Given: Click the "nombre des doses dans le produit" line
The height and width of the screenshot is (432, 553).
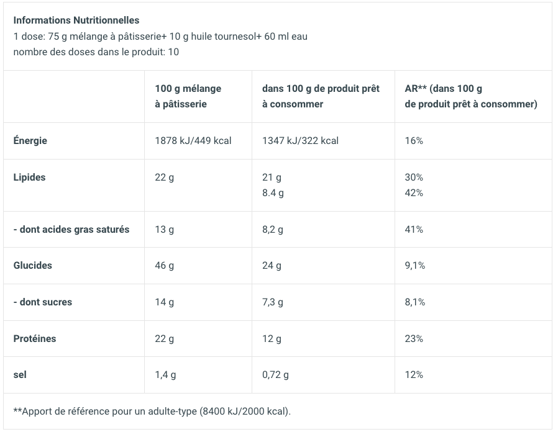Looking at the screenshot, I should click(96, 52).
